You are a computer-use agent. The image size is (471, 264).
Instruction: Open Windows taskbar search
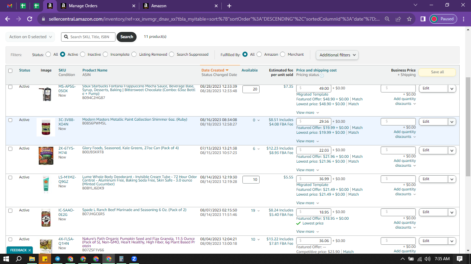pyautogui.click(x=19, y=259)
